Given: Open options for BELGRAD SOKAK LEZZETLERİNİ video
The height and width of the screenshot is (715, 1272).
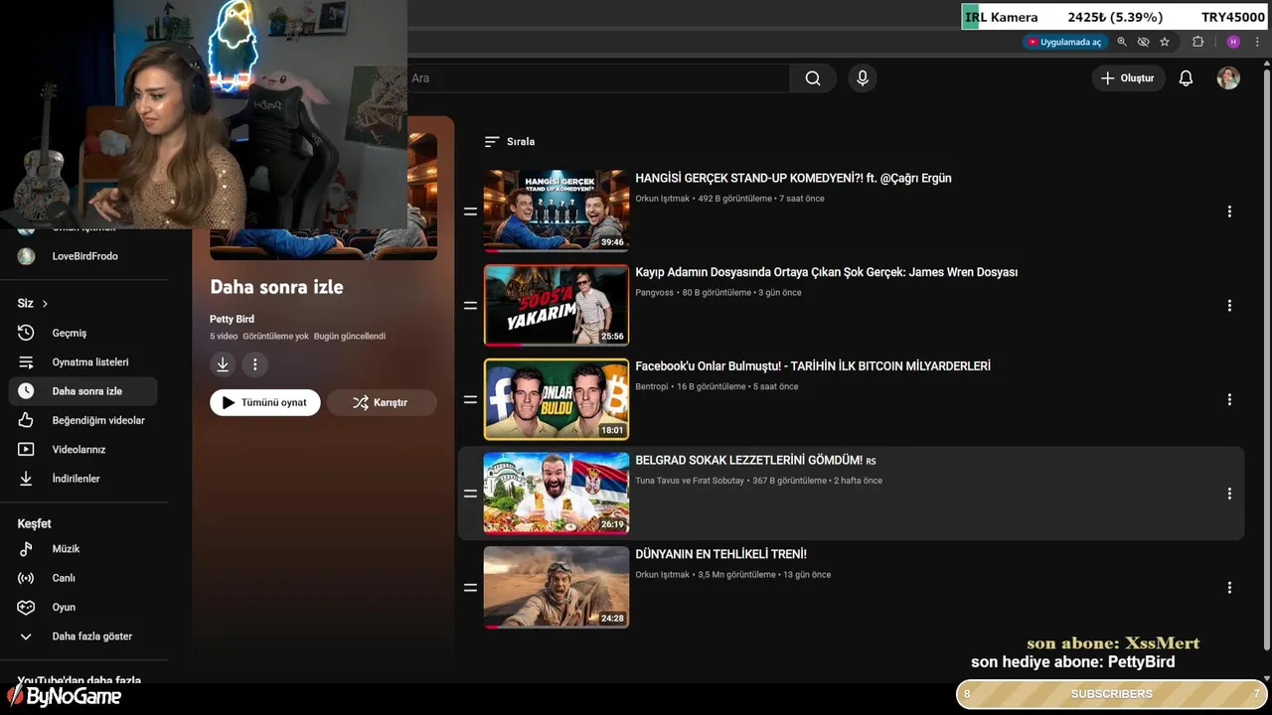Looking at the screenshot, I should point(1229,494).
